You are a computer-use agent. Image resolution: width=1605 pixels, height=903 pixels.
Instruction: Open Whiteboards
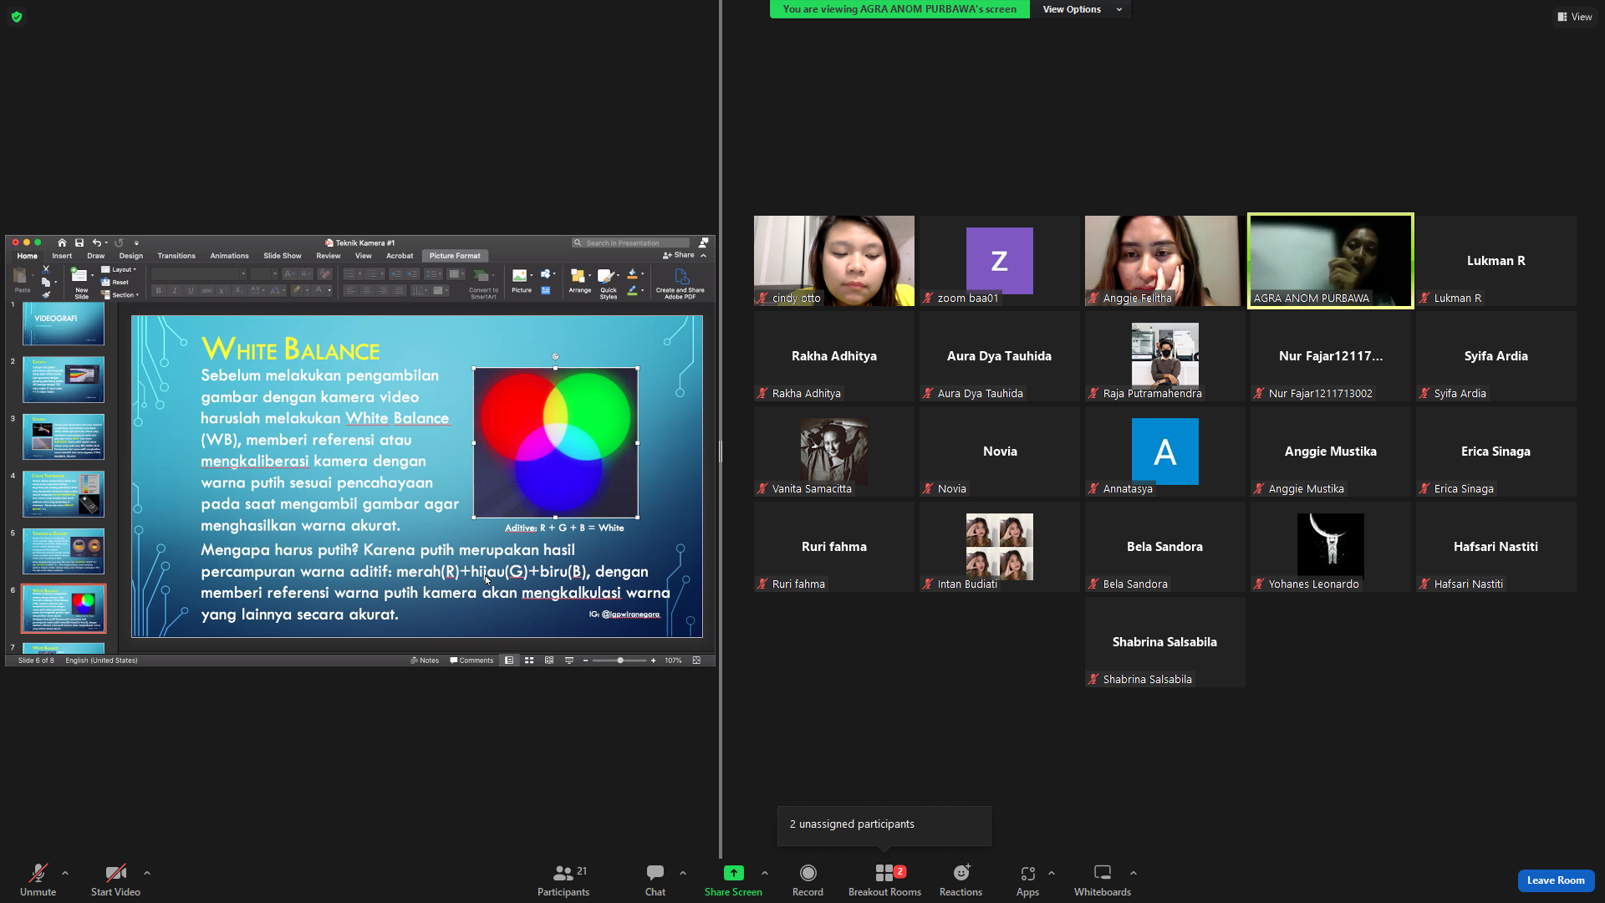(x=1103, y=880)
